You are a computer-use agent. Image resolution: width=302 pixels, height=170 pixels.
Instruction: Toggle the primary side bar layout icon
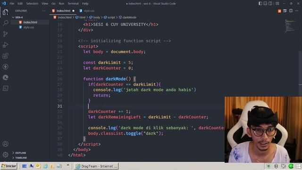point(260,3)
